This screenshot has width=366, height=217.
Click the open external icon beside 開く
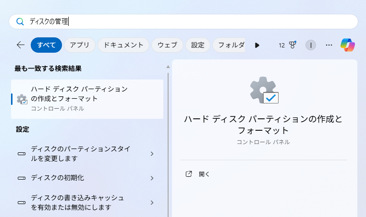189,174
